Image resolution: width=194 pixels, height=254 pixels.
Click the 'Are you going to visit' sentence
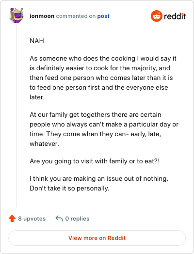coord(95,161)
